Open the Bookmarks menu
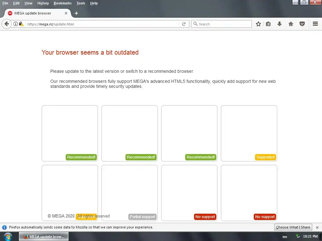The height and width of the screenshot is (241, 322). point(63,3)
